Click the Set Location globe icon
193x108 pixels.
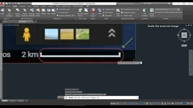(x=144, y=10)
